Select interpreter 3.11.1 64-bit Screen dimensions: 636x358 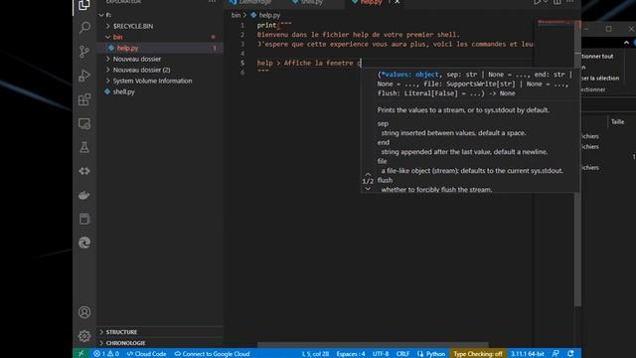click(527, 354)
